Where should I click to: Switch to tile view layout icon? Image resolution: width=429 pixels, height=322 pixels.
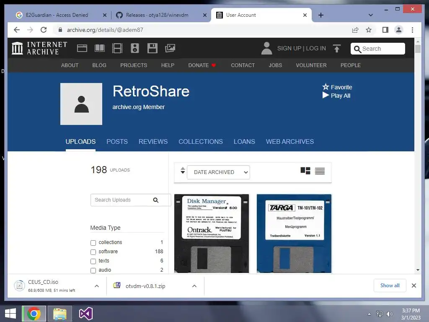click(x=305, y=171)
